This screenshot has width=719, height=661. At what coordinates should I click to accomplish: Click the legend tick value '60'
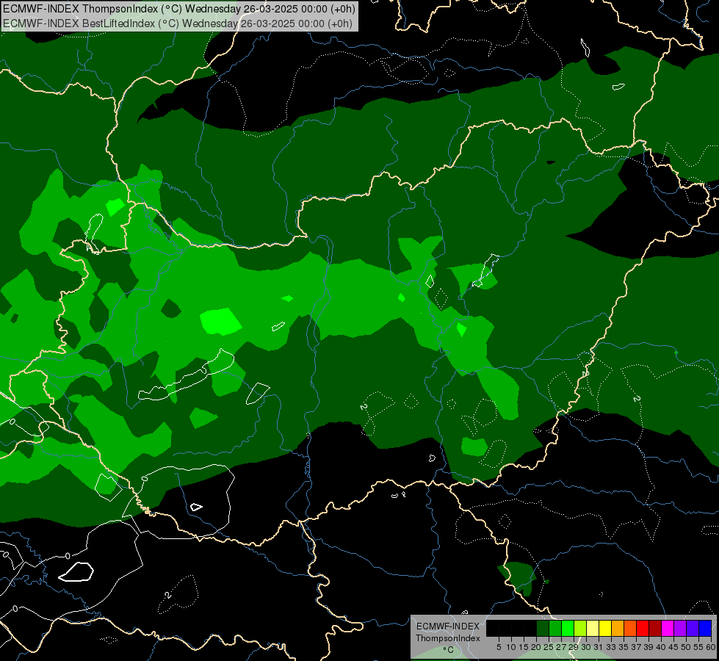pos(711,647)
